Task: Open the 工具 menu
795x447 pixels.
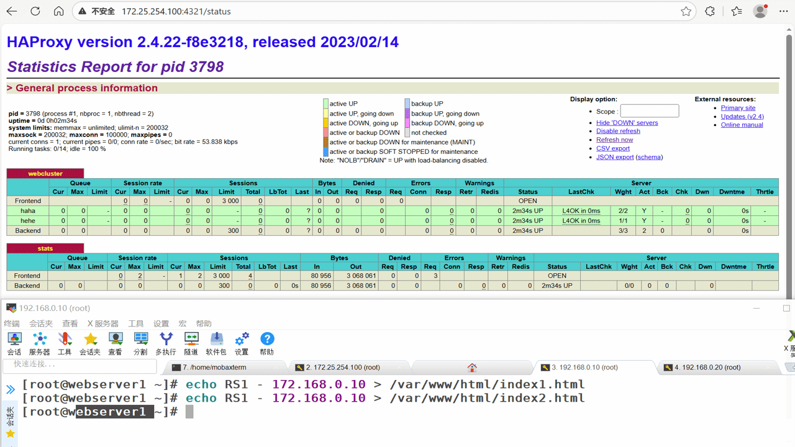Action: (x=136, y=323)
